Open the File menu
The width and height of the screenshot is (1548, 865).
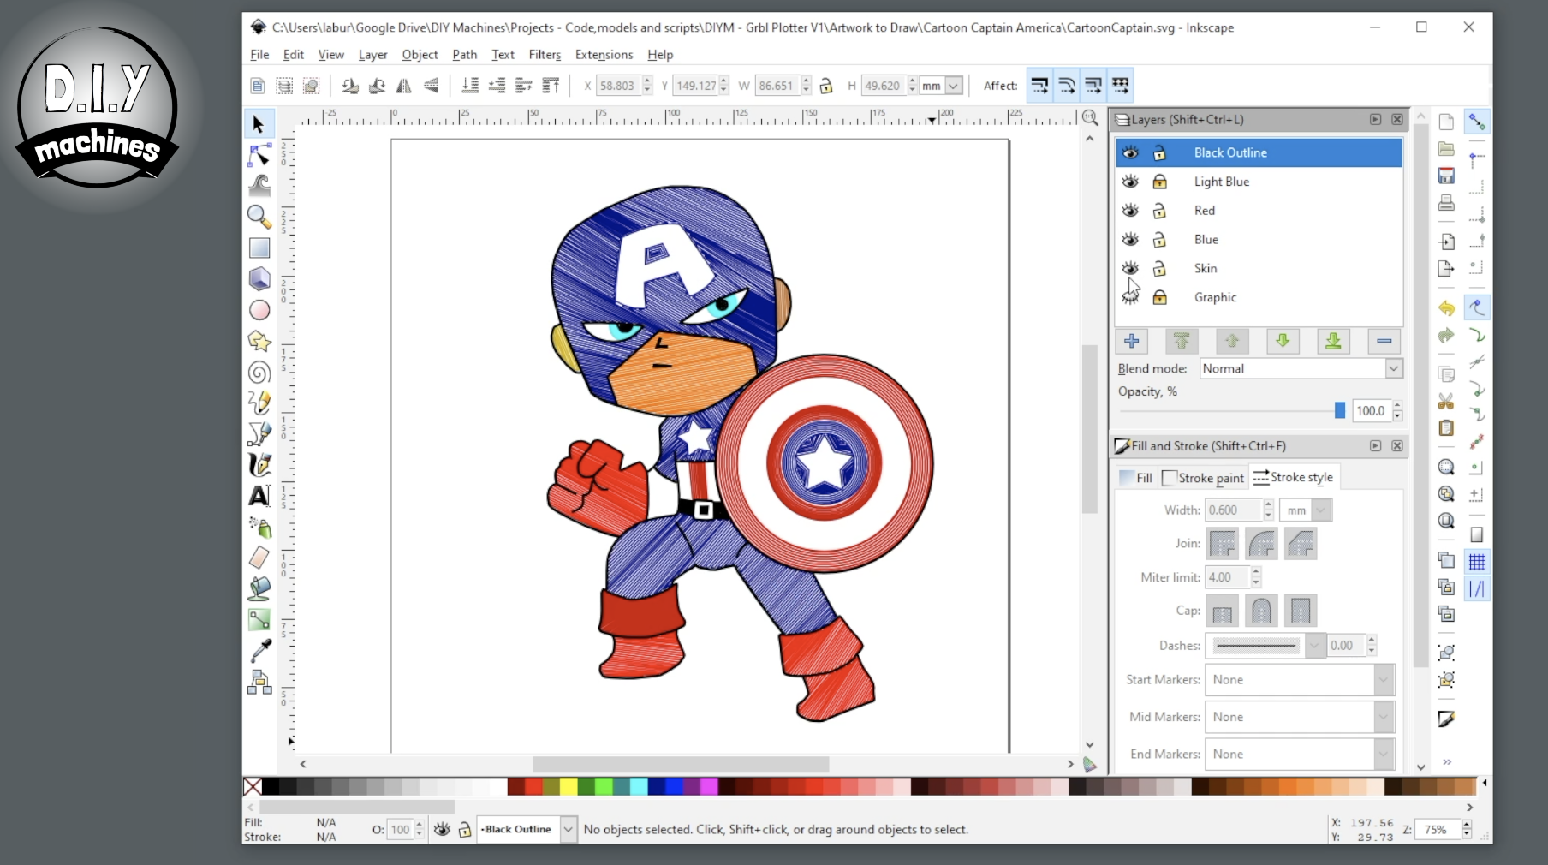259,54
